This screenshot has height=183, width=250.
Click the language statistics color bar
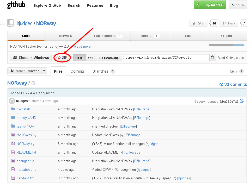pos(226,45)
